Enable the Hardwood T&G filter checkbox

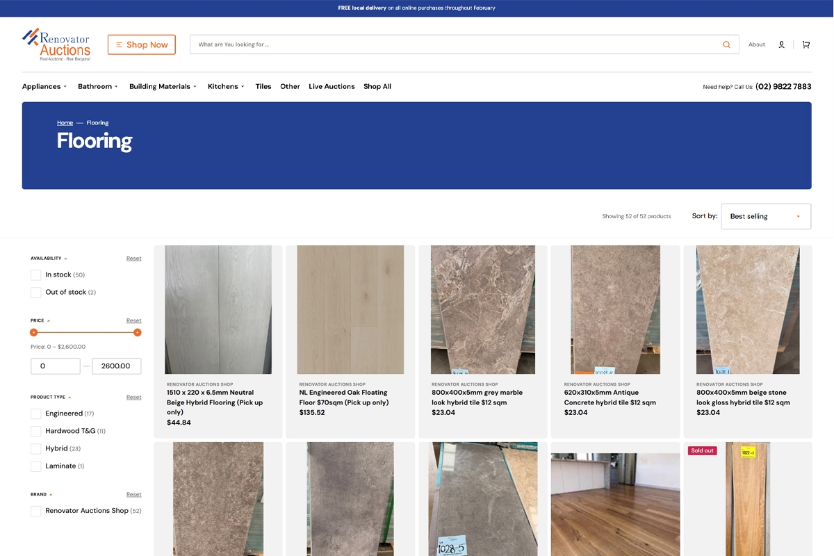[x=36, y=431]
